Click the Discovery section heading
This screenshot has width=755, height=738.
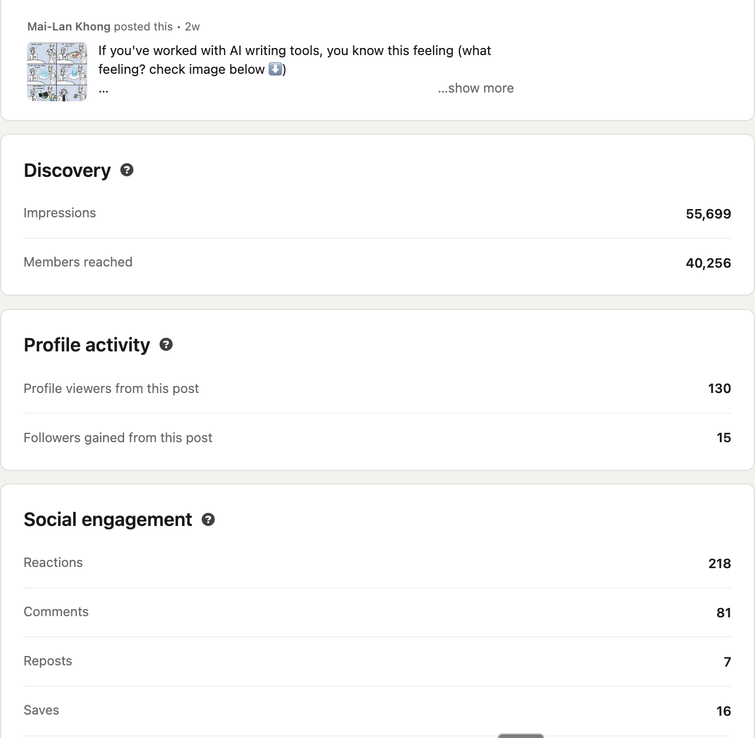pos(67,170)
